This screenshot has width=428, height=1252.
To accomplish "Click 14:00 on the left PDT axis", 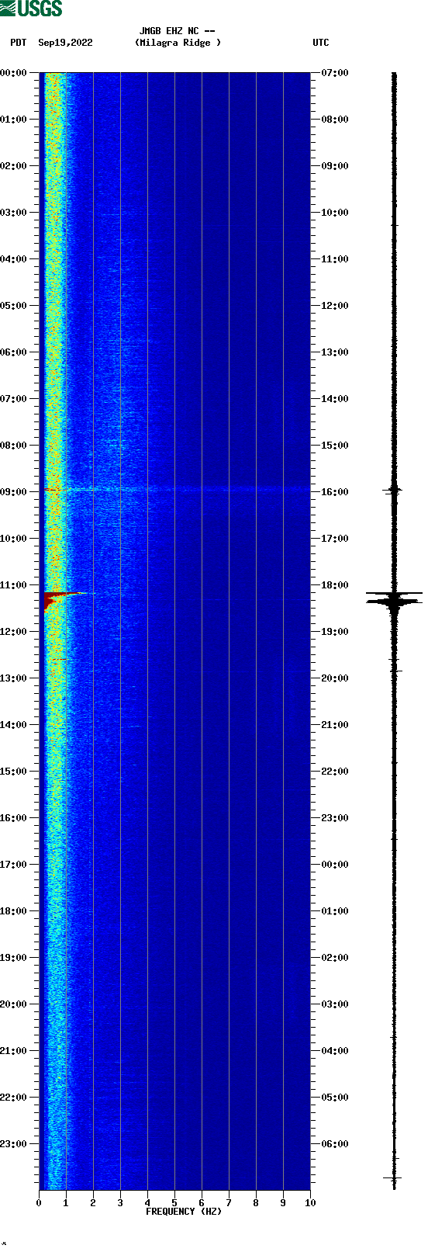I will tap(13, 725).
